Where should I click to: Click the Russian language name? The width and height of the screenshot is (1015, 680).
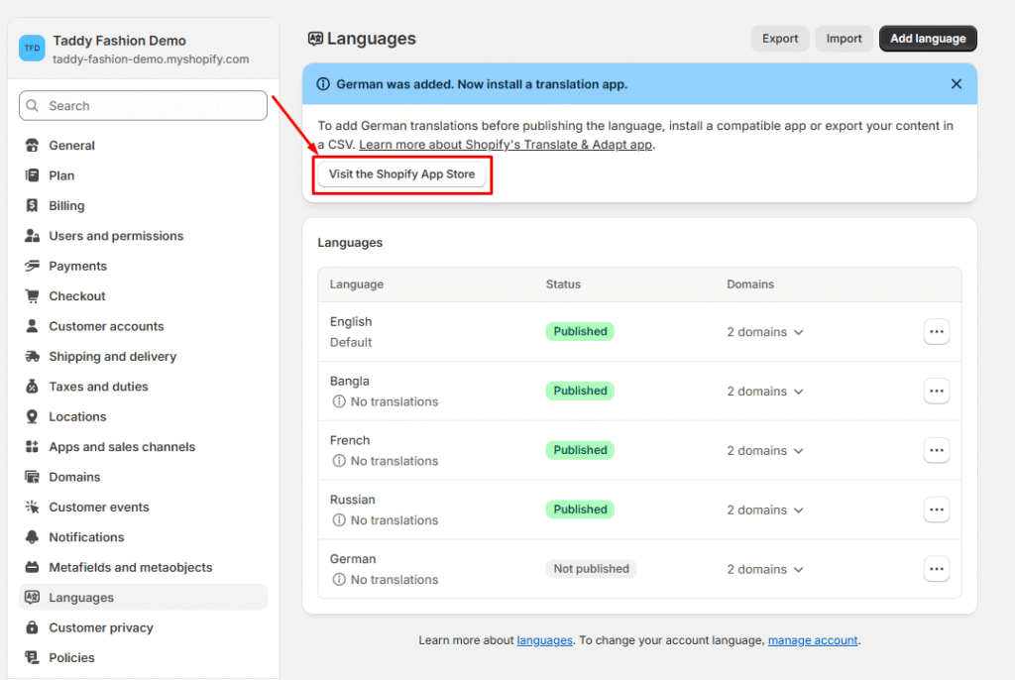352,500
